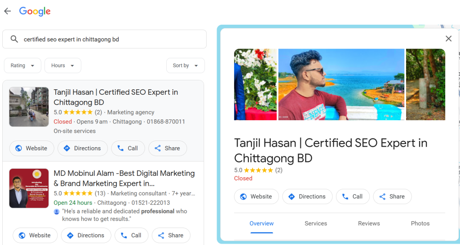Open MD Mobinul Alam listing title

(124, 178)
